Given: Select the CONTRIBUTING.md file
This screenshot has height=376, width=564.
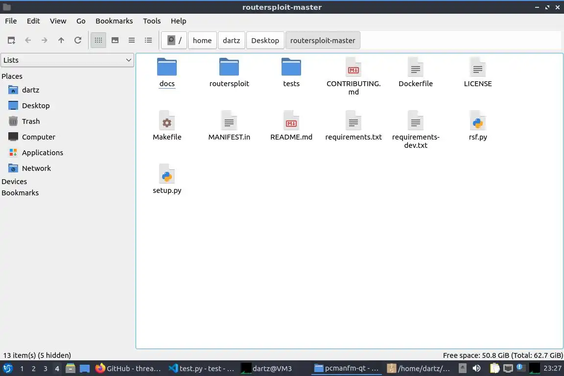Looking at the screenshot, I should point(353,77).
